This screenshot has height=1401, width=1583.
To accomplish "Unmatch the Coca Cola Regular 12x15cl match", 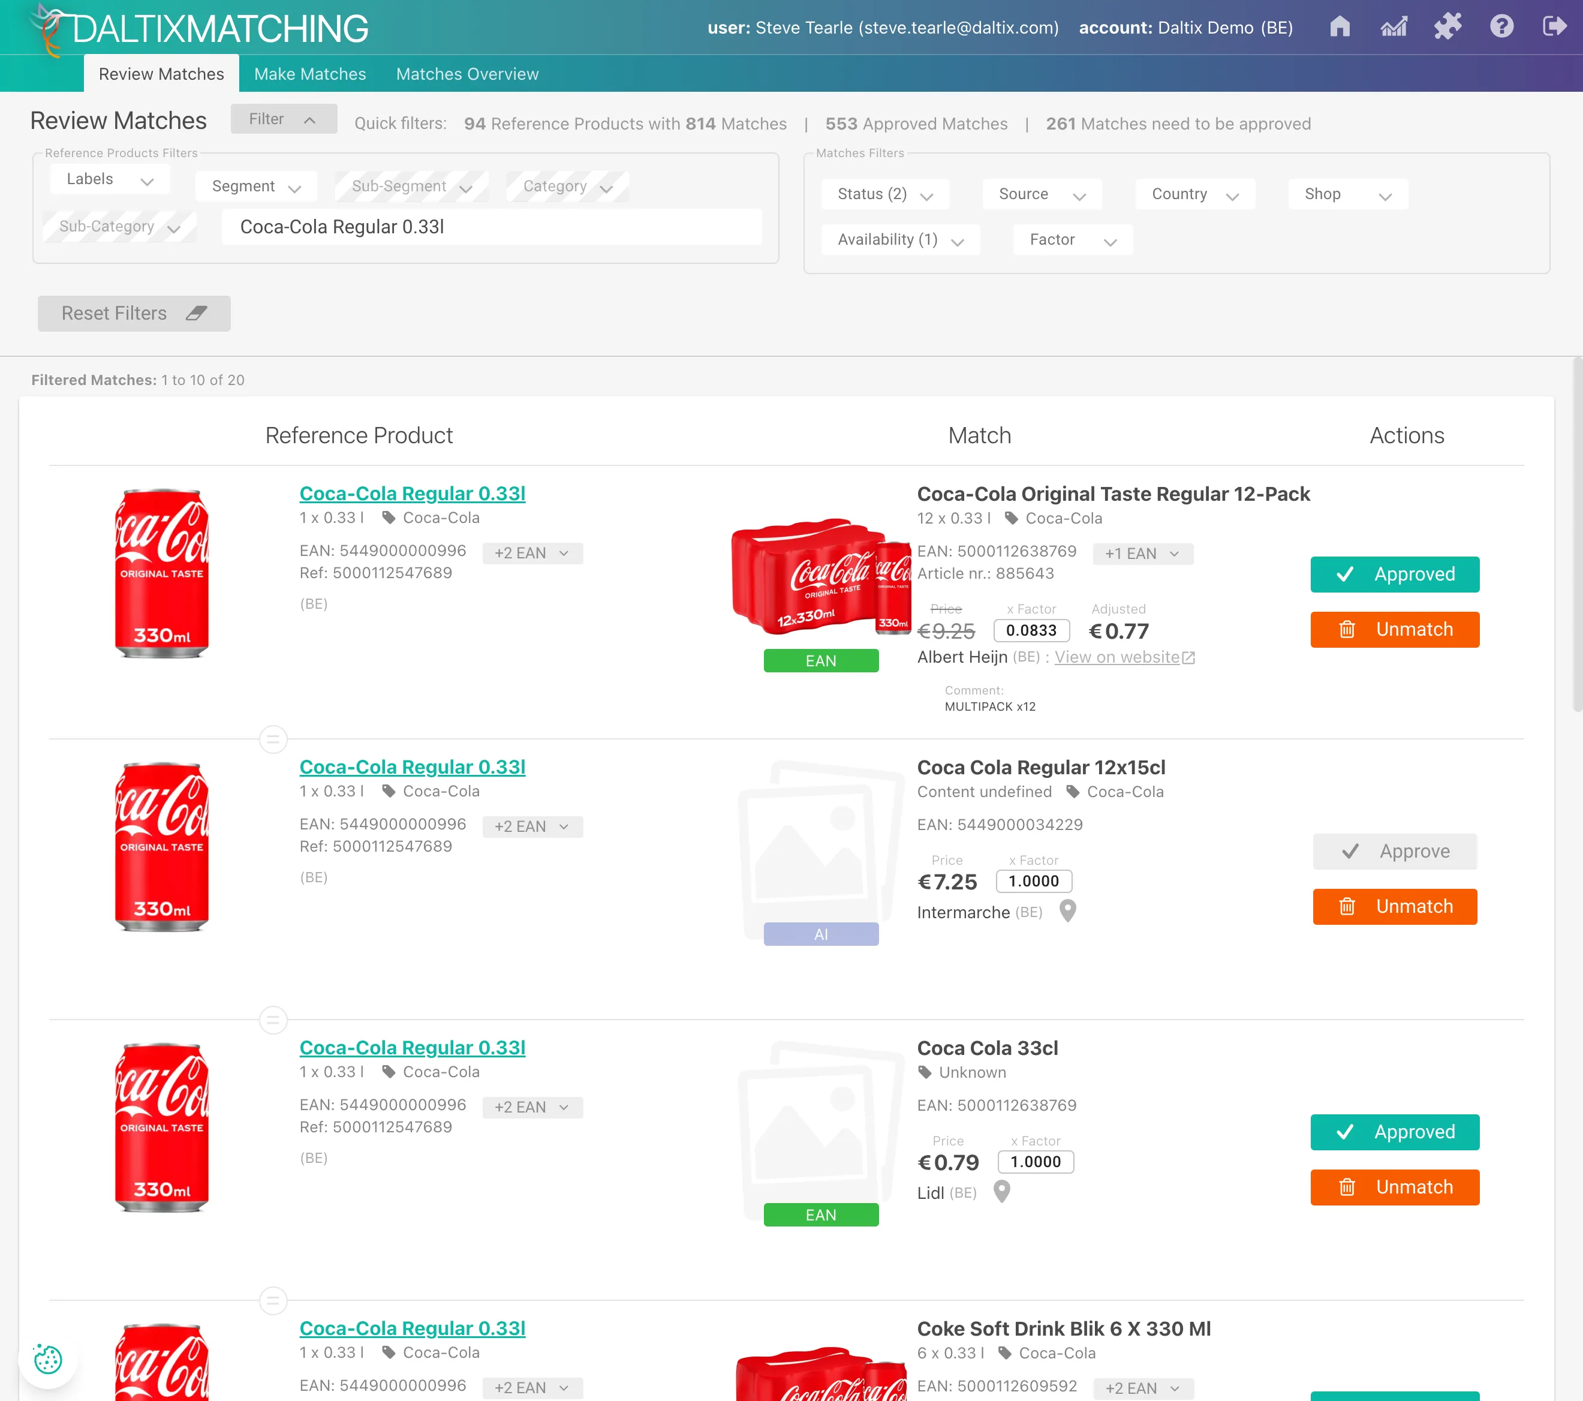I will (x=1395, y=907).
